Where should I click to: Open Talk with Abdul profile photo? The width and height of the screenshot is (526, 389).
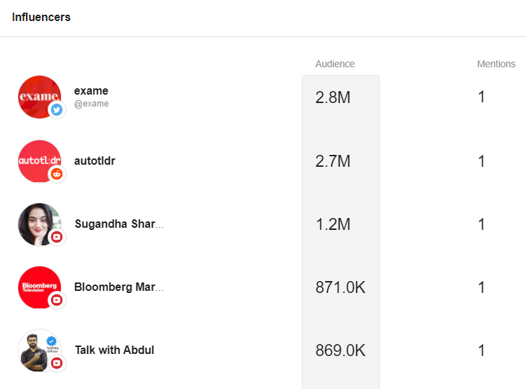point(40,350)
